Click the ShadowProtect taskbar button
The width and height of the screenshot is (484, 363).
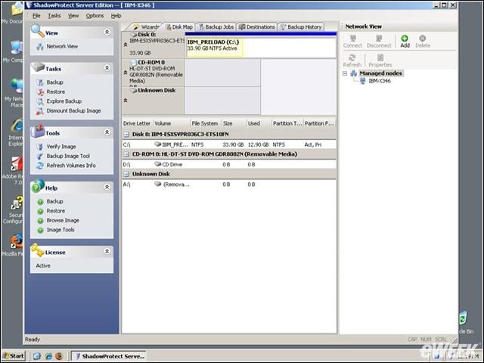click(108, 356)
